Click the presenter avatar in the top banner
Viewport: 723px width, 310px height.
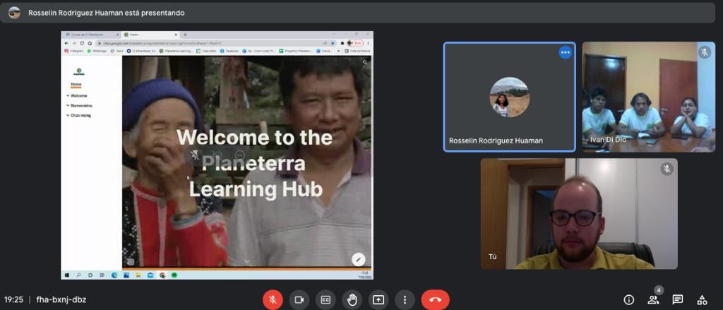click(x=14, y=13)
